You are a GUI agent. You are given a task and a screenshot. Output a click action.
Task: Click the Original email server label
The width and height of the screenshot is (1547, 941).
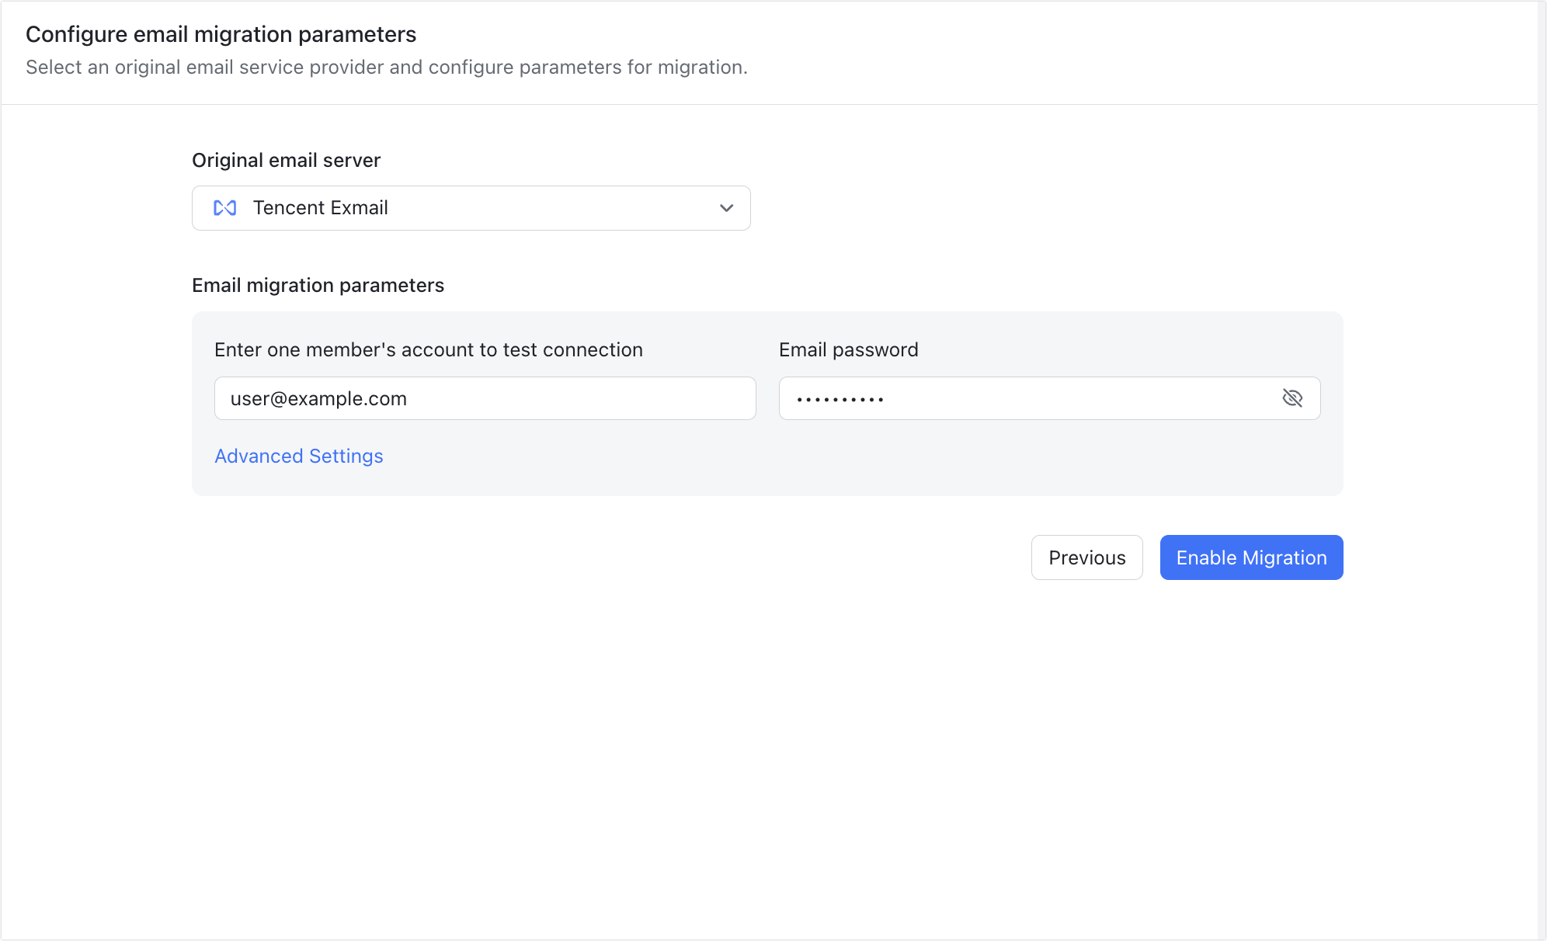pyautogui.click(x=286, y=161)
